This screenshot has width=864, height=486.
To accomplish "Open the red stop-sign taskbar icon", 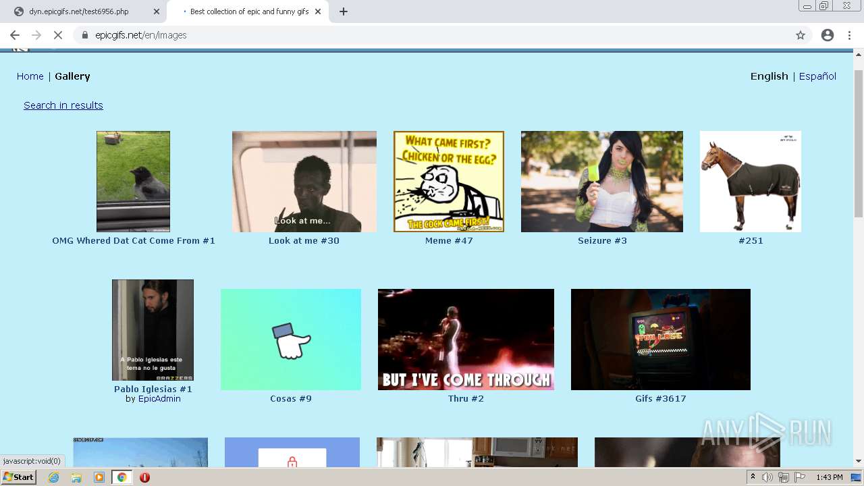I will coord(144,477).
